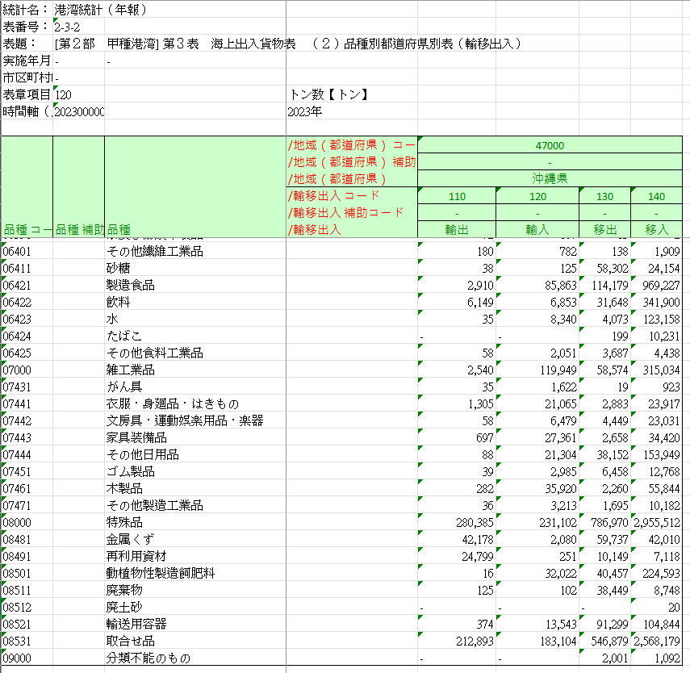Select the 飲料 item name
690x673 pixels.
[119, 302]
